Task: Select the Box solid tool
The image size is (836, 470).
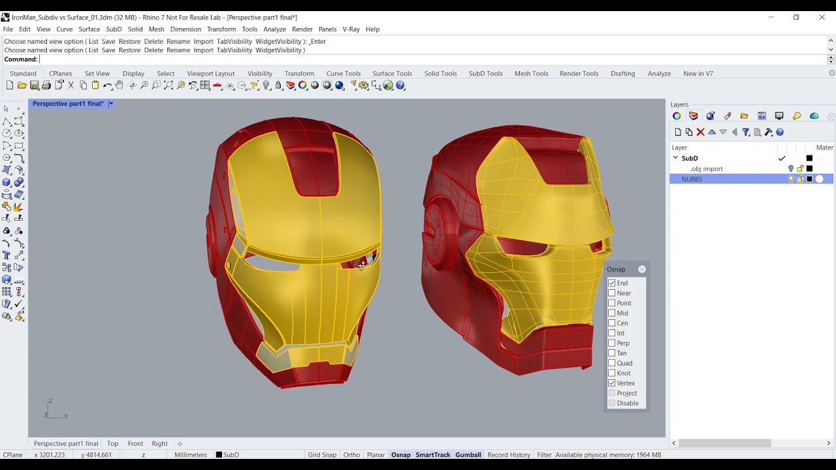Action: pyautogui.click(x=7, y=182)
